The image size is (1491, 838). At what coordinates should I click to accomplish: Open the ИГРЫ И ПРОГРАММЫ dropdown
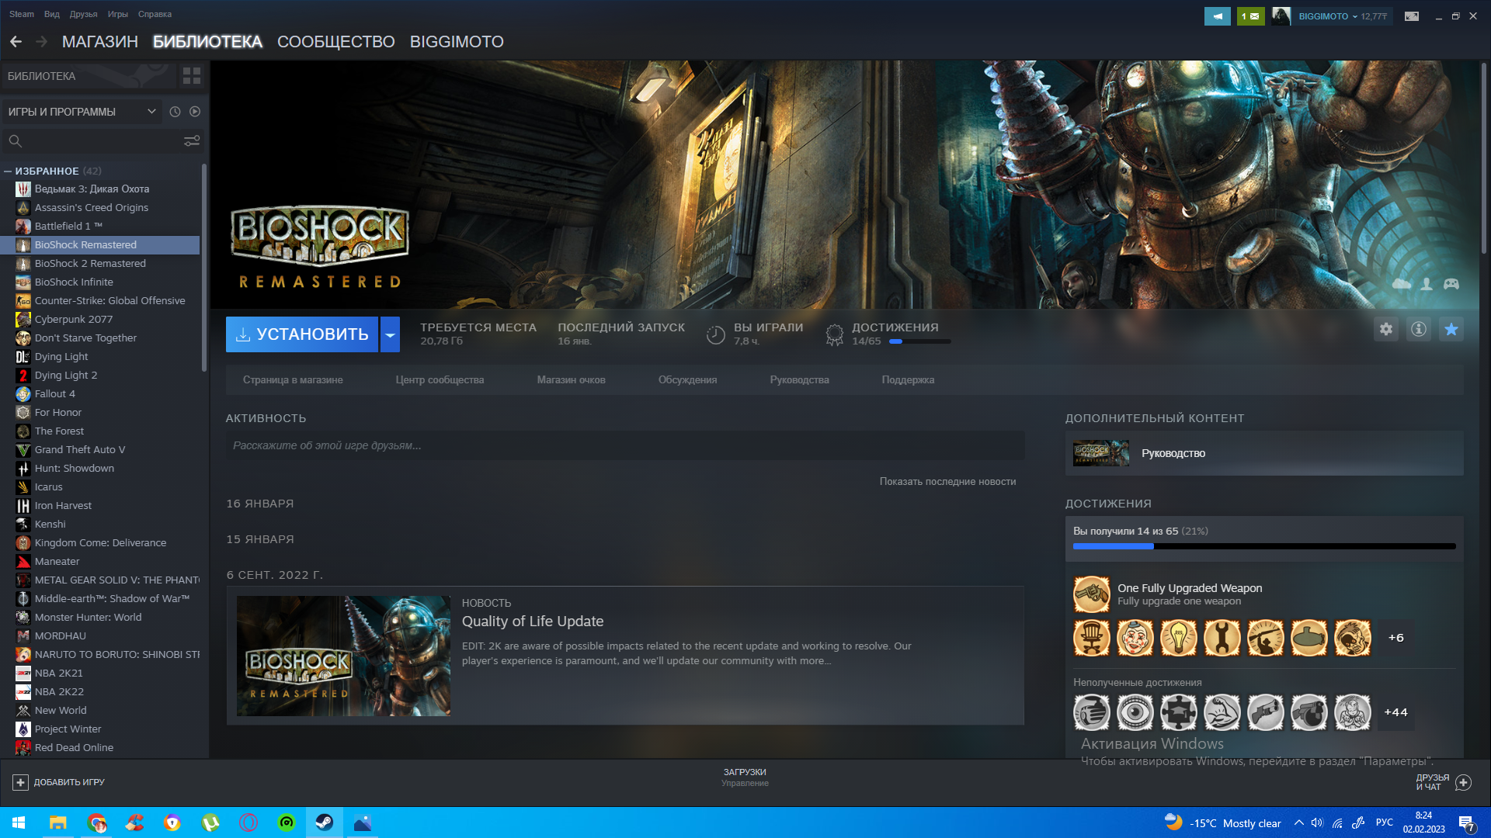click(x=82, y=112)
